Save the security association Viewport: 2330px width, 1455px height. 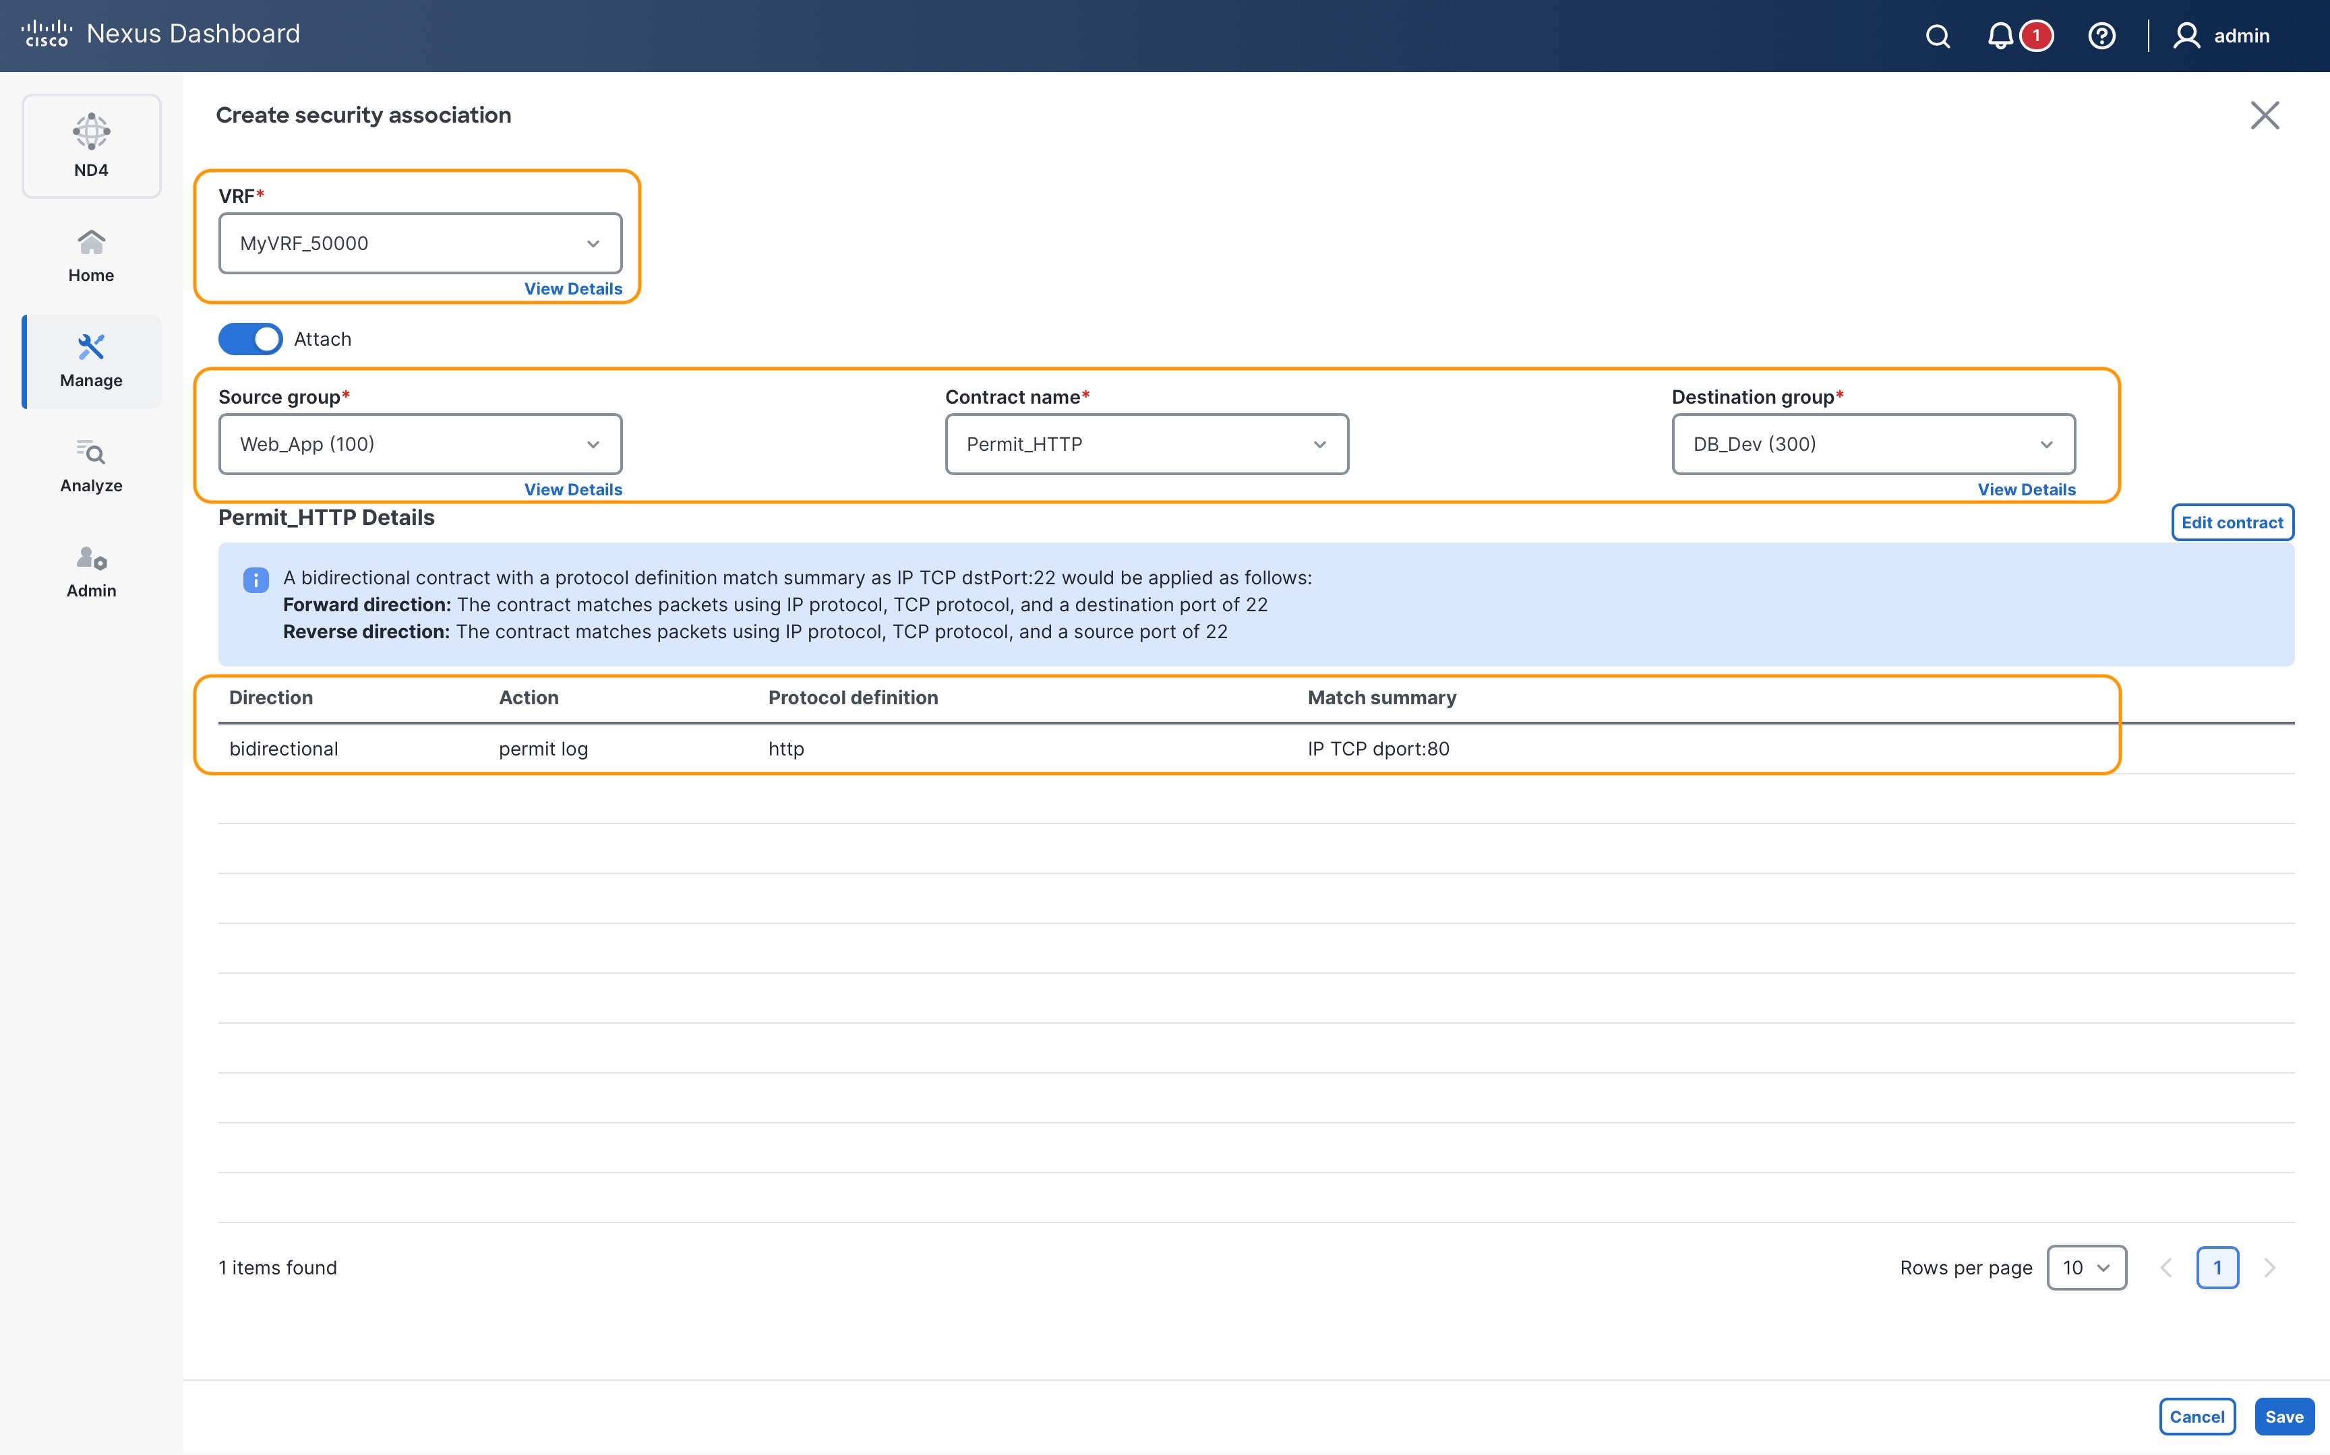pyautogui.click(x=2283, y=1417)
